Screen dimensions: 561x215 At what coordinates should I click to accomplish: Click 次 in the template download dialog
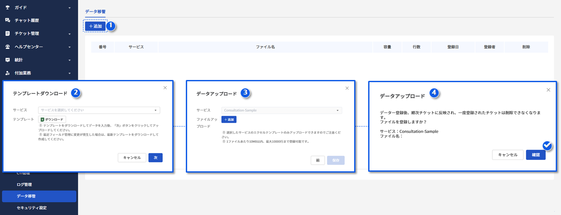pyautogui.click(x=155, y=158)
